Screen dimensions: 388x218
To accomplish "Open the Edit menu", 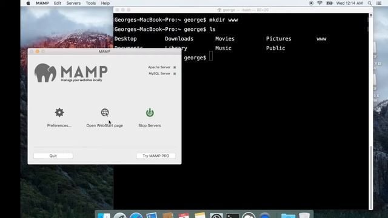I will [x=58, y=3].
